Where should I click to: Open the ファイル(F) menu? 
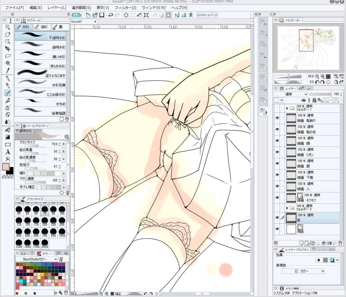click(x=15, y=7)
